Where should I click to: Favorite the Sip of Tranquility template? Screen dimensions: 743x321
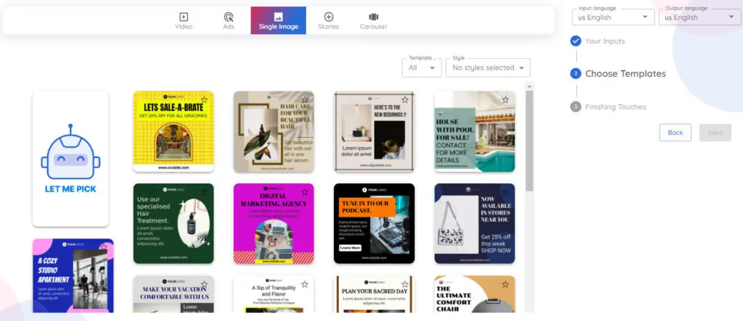305,284
